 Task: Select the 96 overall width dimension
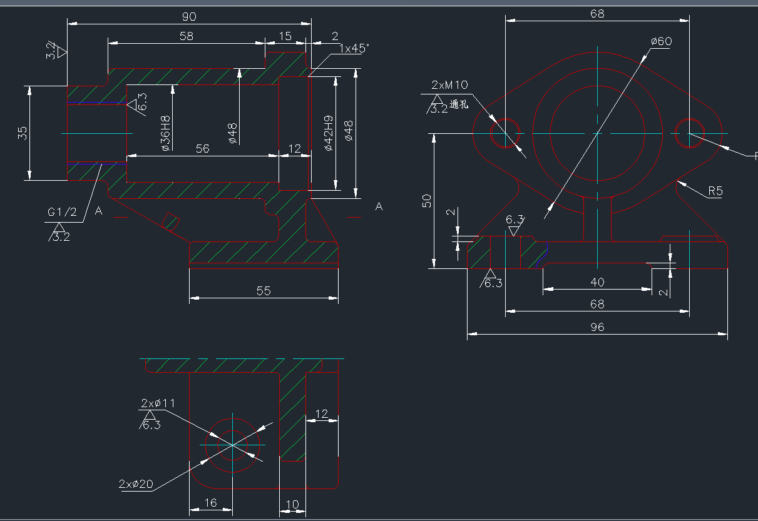(597, 327)
